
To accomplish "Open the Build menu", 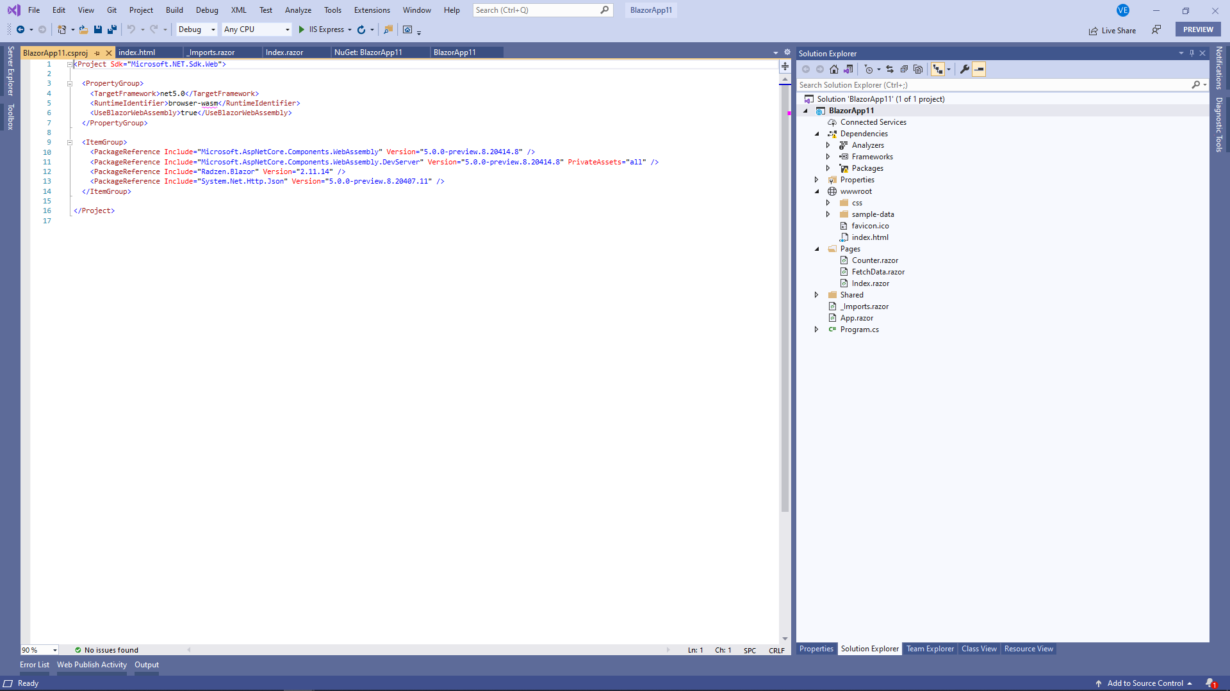I will (174, 10).
